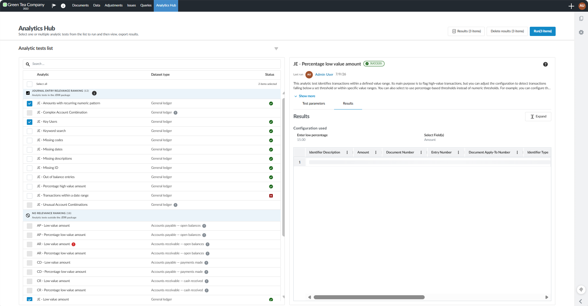Viewport: 588px width, 306px height.
Task: Click failed status icon for Transactions within a date range
Action: [271, 196]
